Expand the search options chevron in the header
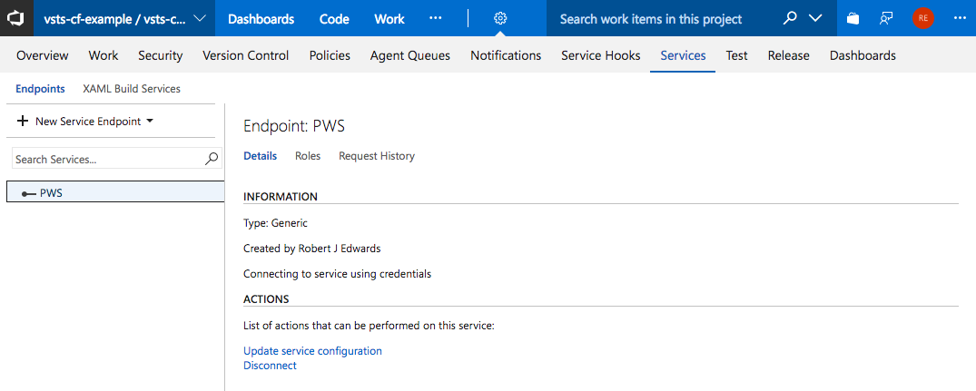 (x=814, y=18)
